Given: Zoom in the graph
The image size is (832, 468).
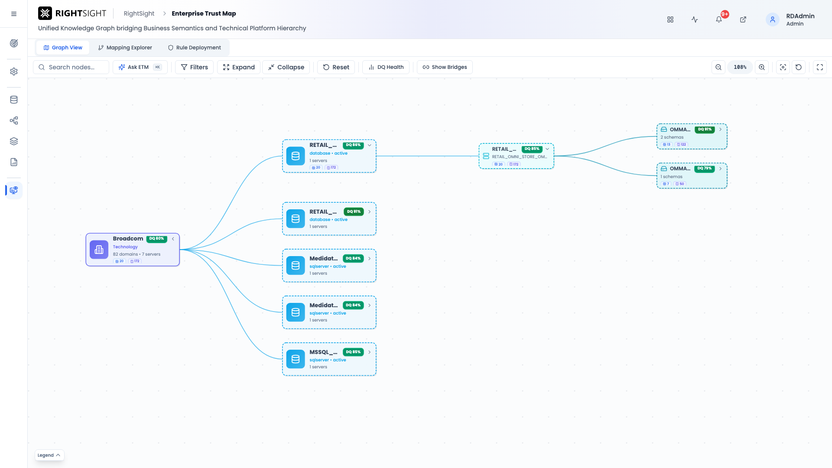Looking at the screenshot, I should point(762,67).
